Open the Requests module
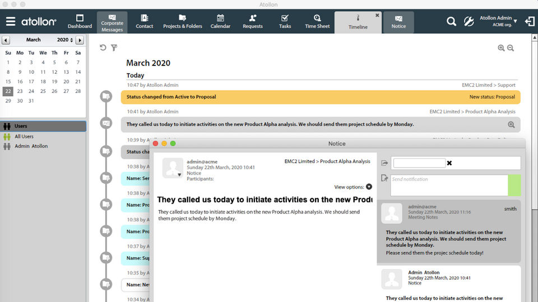The width and height of the screenshot is (538, 302). (x=253, y=22)
